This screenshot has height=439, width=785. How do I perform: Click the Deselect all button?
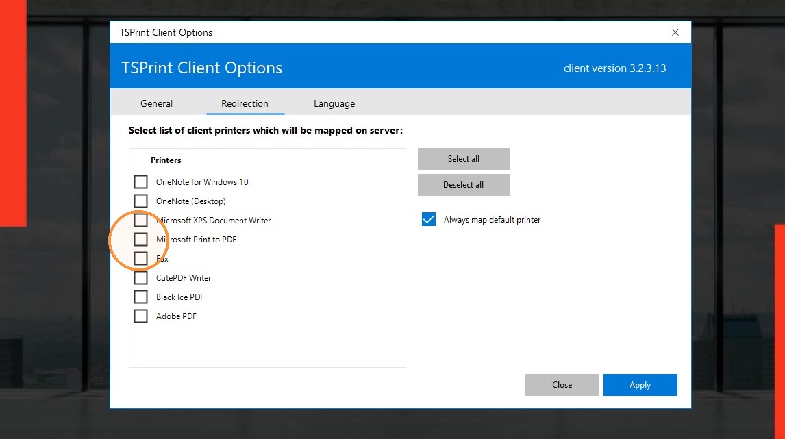point(464,185)
